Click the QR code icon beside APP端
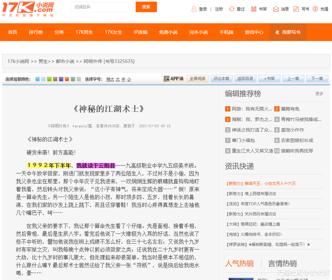The width and height of the screenshot is (332, 280). pyautogui.click(x=166, y=79)
